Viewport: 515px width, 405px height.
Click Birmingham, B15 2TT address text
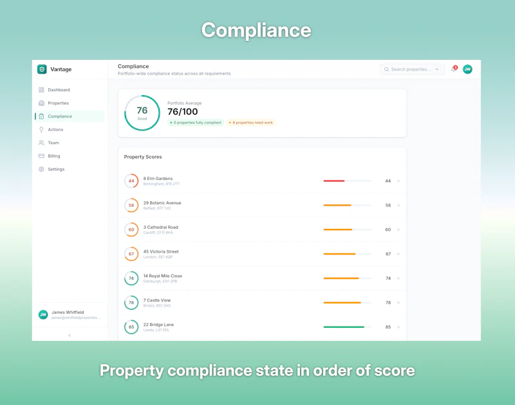pos(162,184)
